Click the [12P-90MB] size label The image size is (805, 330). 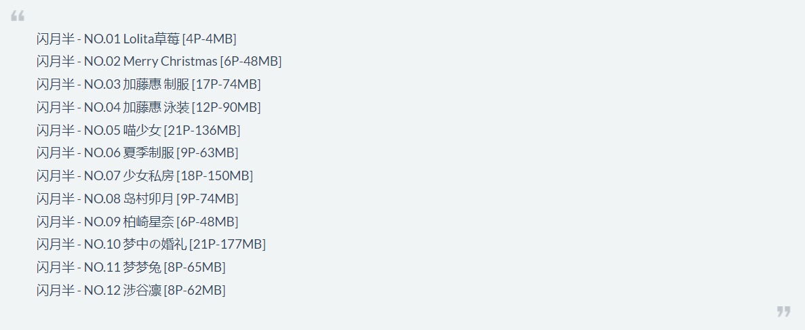coord(227,108)
